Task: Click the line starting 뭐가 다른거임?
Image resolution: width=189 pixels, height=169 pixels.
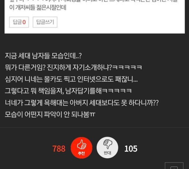Action: coord(73,68)
